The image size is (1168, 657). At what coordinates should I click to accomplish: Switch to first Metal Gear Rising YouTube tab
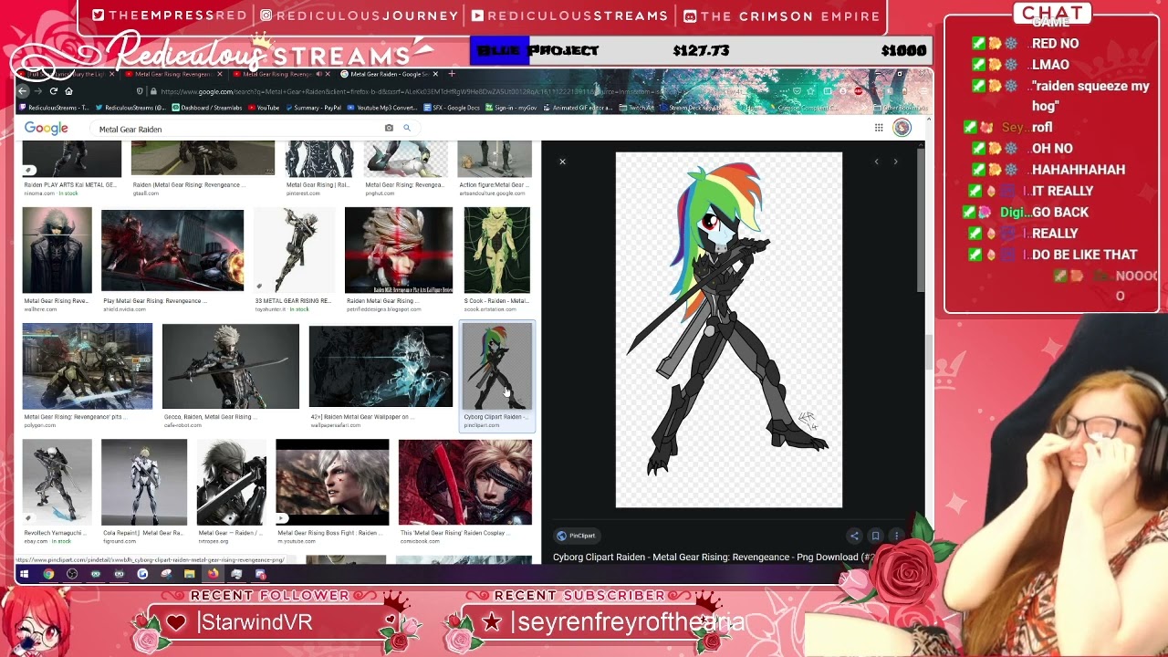tap(173, 74)
